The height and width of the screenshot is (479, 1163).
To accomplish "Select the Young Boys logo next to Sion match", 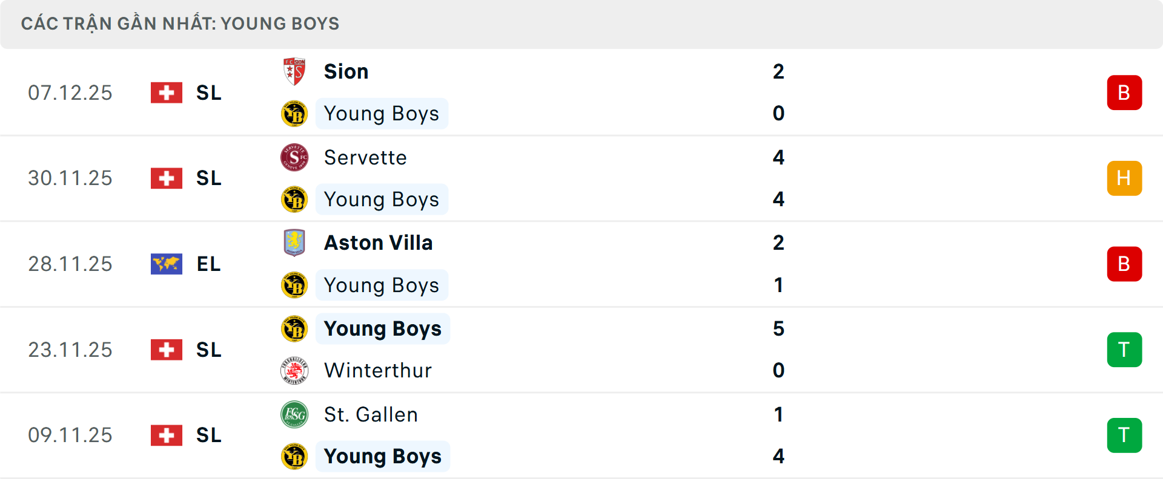I will (294, 113).
